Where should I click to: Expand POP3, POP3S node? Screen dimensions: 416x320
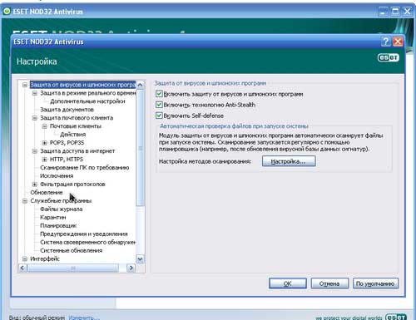pyautogui.click(x=45, y=143)
